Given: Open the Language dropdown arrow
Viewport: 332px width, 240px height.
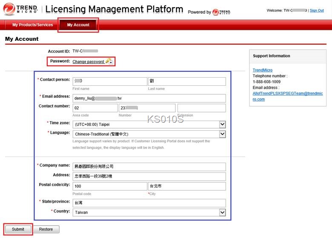Looking at the screenshot, I should [222, 134].
